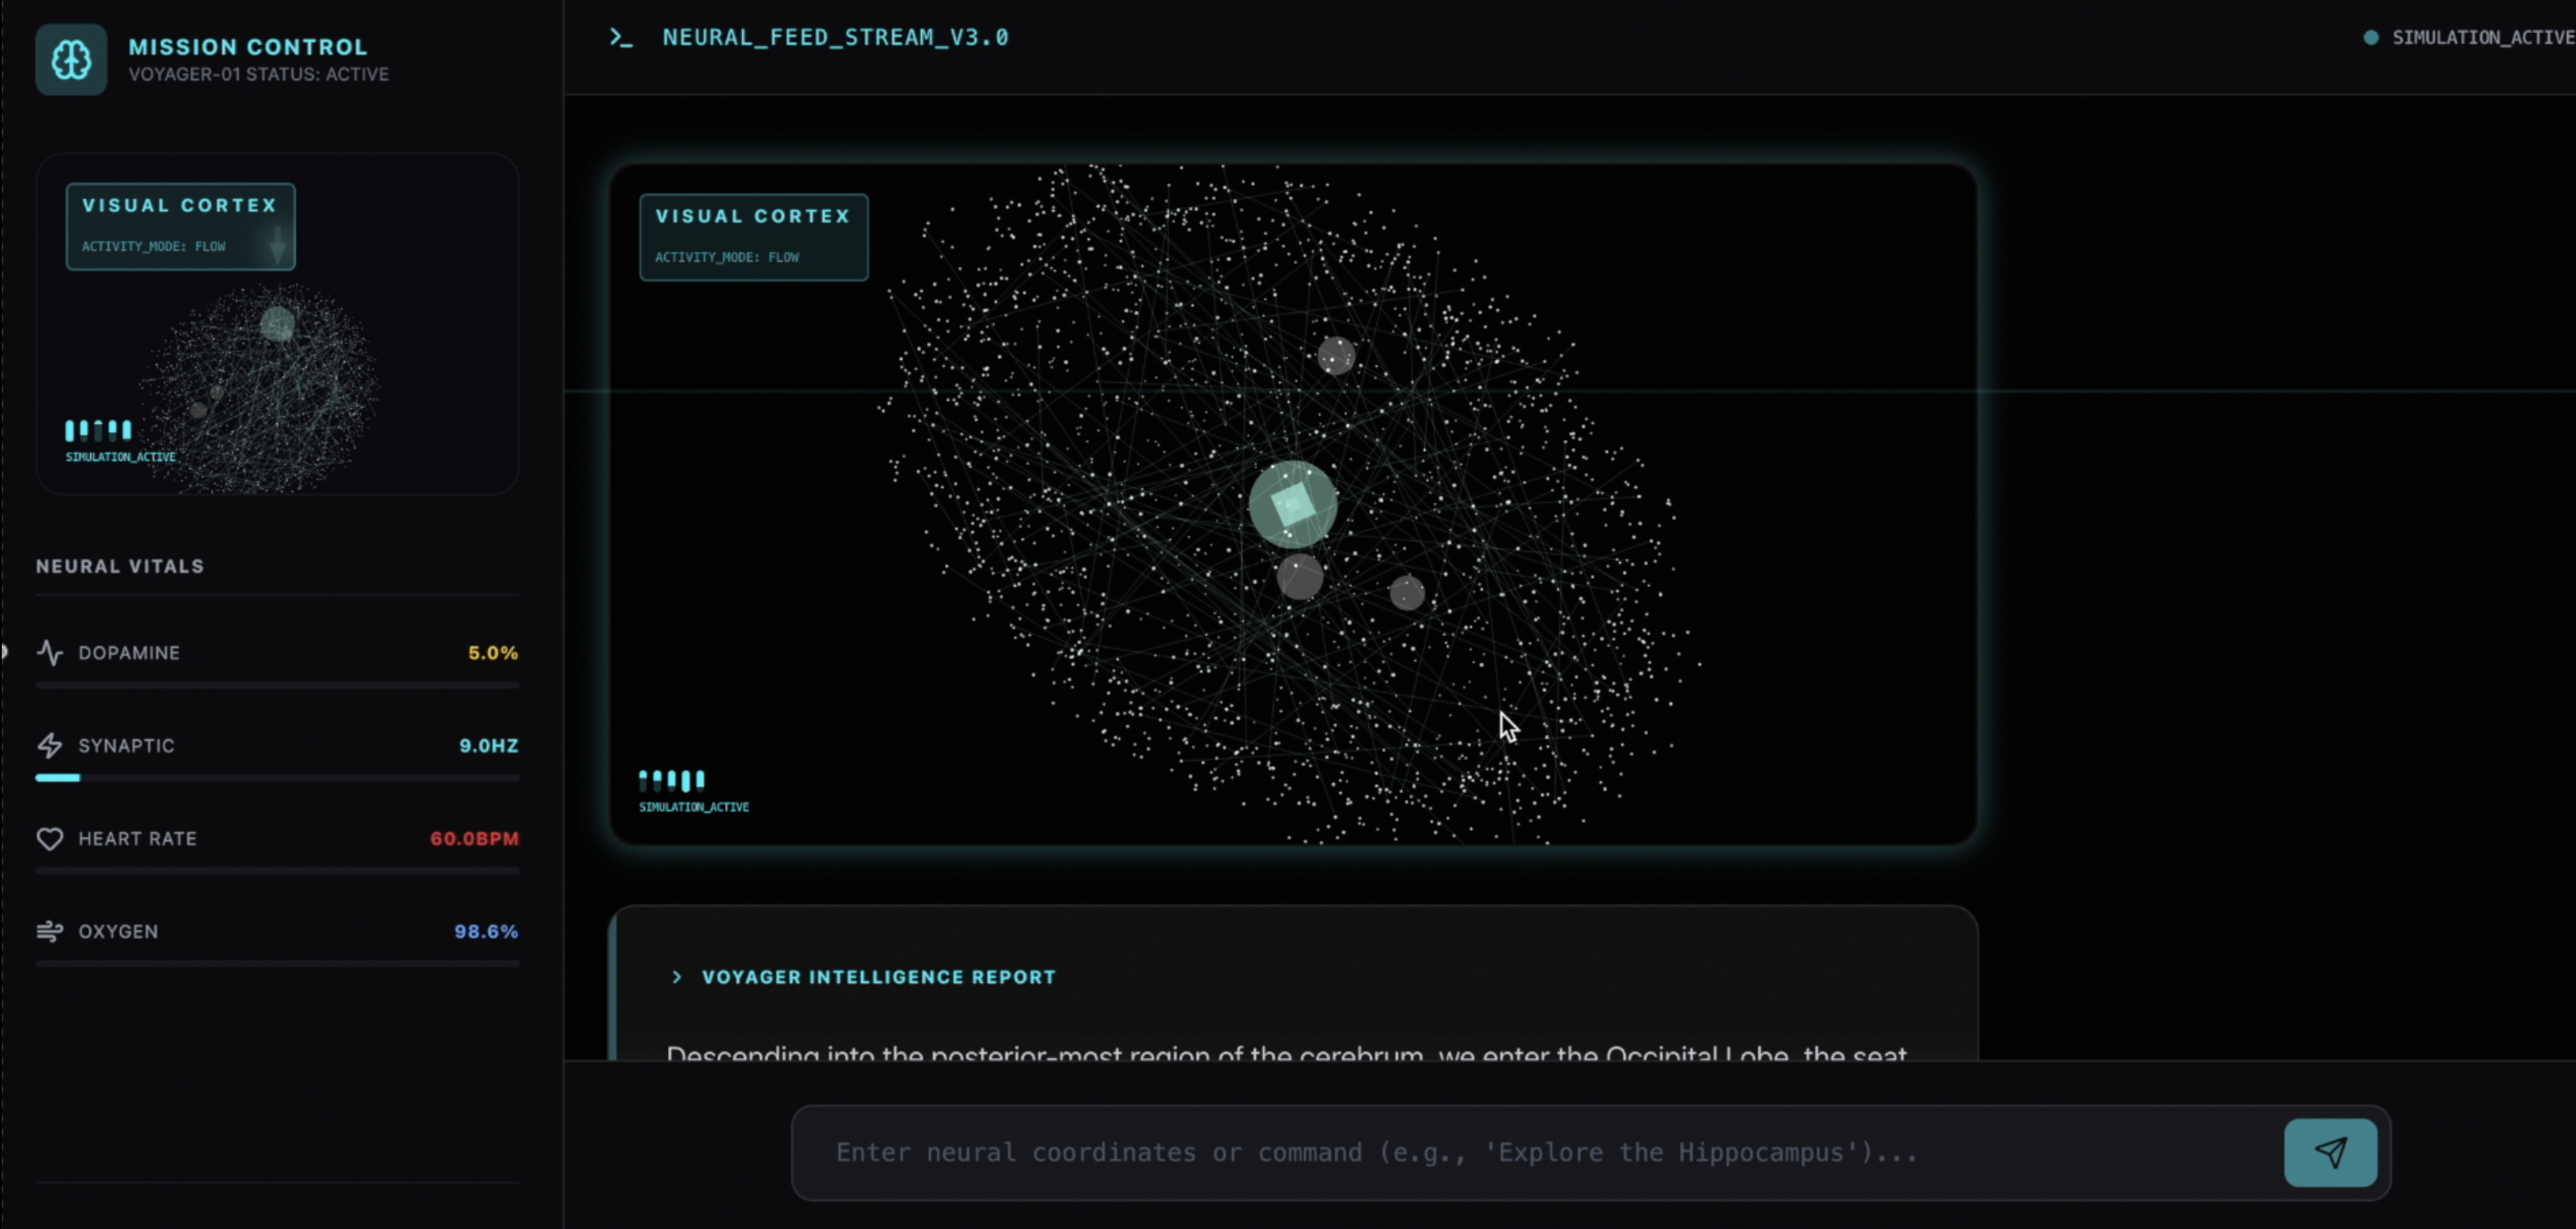Click the Neural Vitals section heading
Screen dimensions: 2576x1229
pyautogui.click(x=120, y=567)
